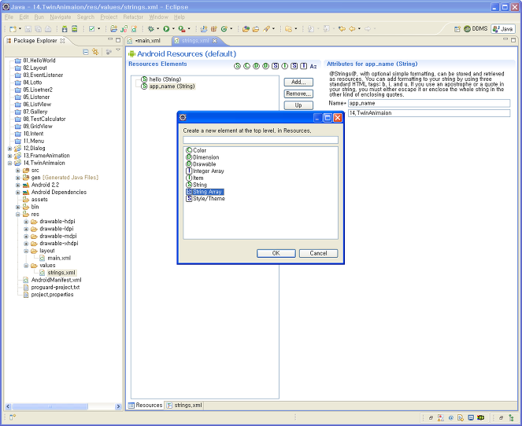Open the Android Virtual Device Manager icon
522x426 pixels.
(x=75, y=29)
